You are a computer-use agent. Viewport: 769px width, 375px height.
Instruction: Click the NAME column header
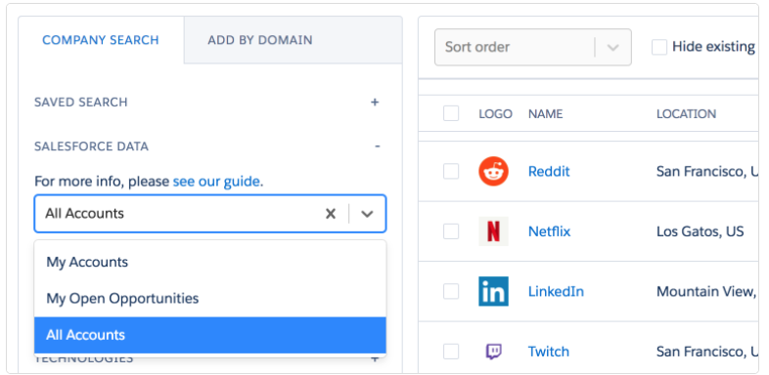coord(545,114)
